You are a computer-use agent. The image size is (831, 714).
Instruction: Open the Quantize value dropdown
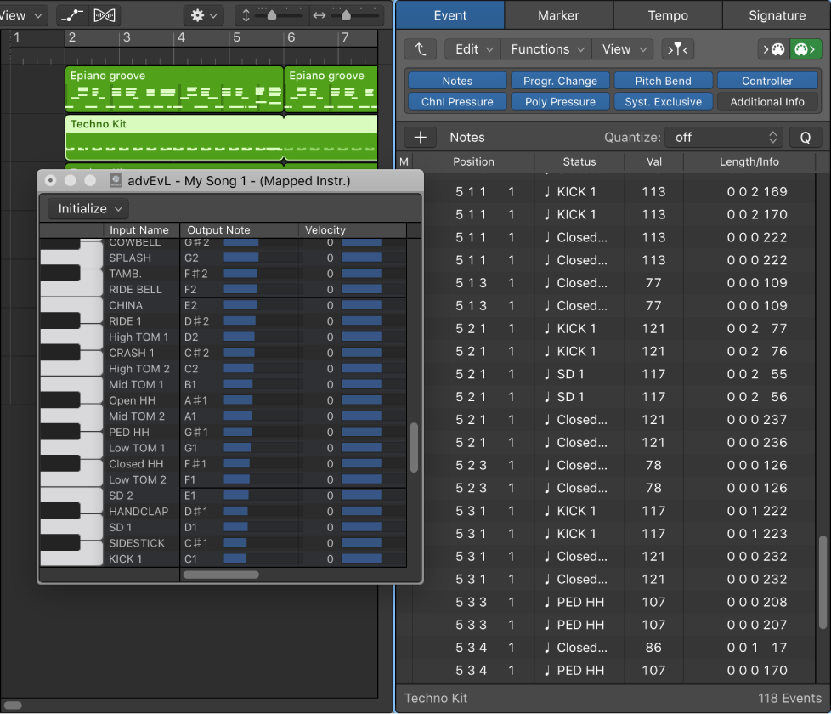coord(724,137)
